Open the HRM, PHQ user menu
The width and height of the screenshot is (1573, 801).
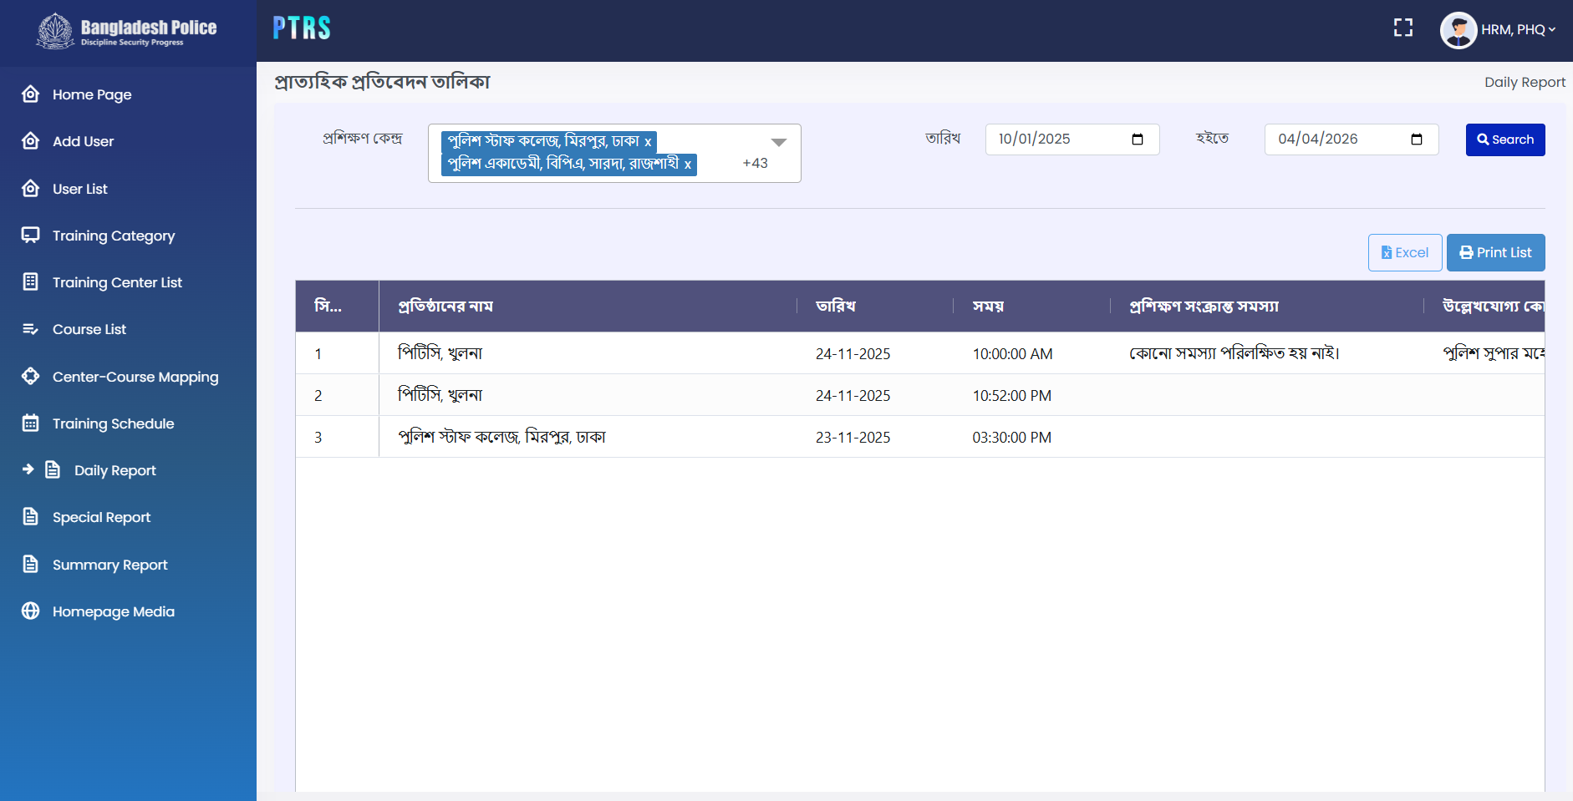(1517, 30)
